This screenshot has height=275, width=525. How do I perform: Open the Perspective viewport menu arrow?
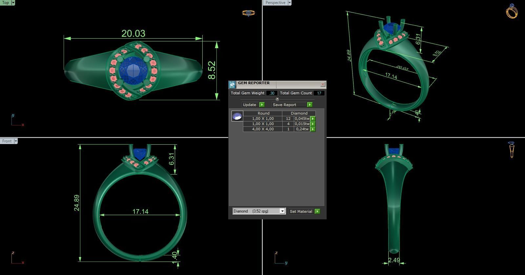coord(289,3)
